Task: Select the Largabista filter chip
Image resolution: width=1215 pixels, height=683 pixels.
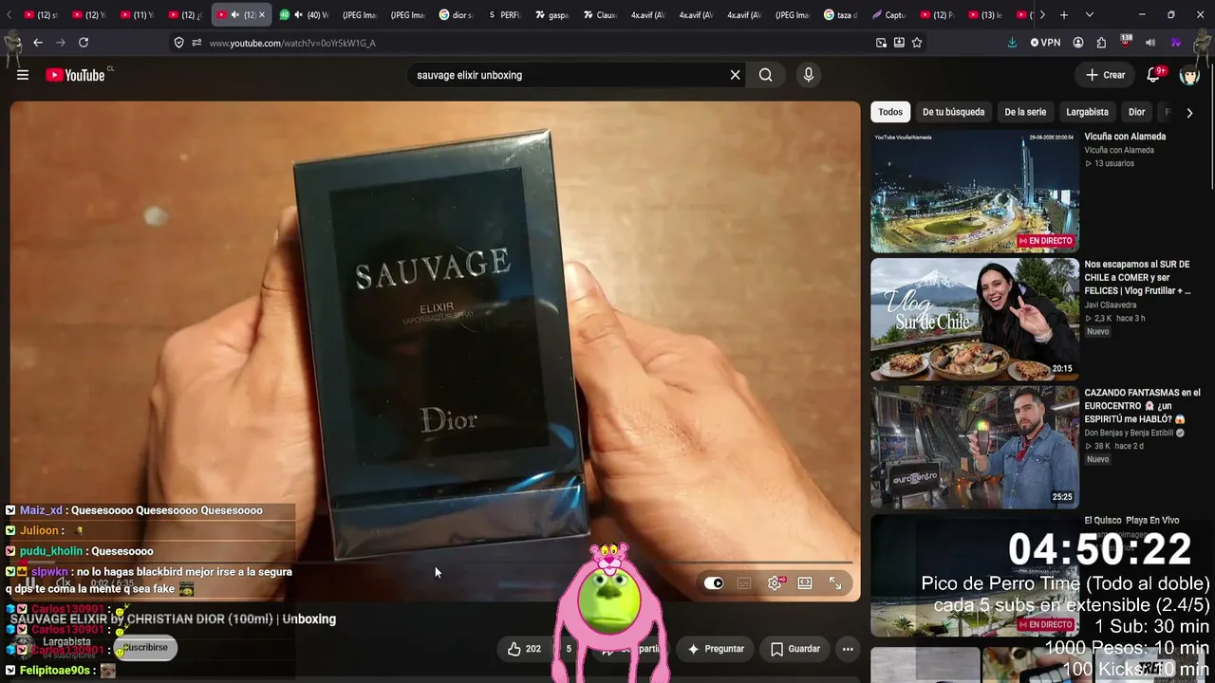Action: coord(1087,112)
